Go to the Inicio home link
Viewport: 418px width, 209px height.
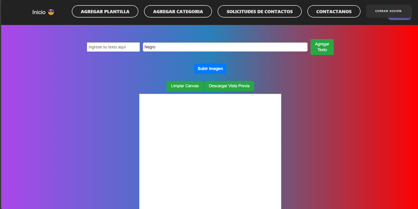pos(39,12)
